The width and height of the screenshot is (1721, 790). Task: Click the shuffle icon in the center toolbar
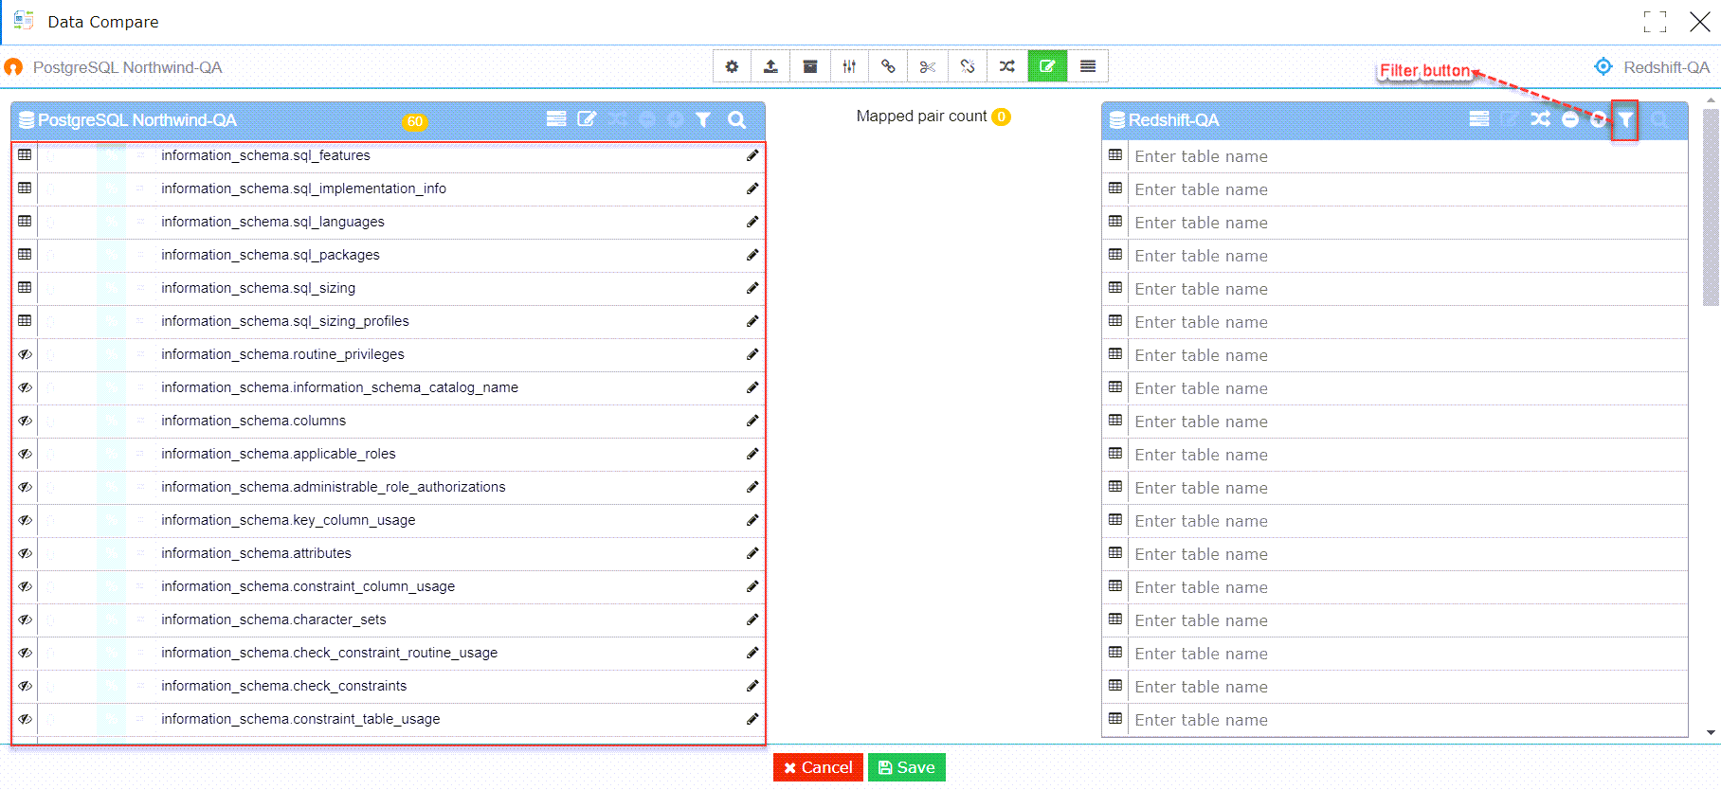1007,66
